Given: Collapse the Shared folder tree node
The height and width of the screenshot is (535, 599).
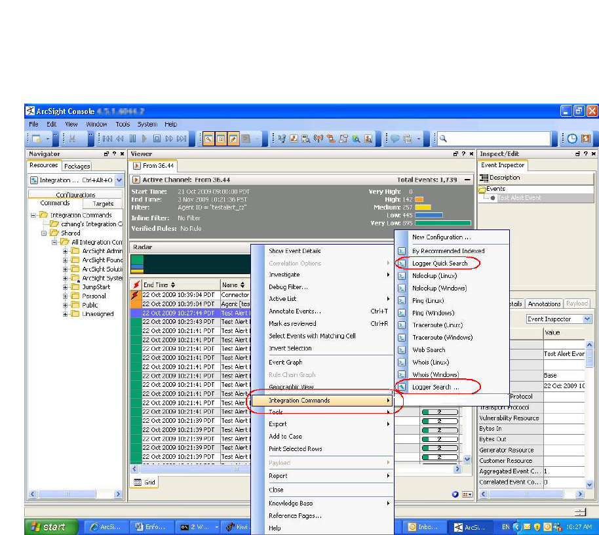Looking at the screenshot, I should coord(45,233).
